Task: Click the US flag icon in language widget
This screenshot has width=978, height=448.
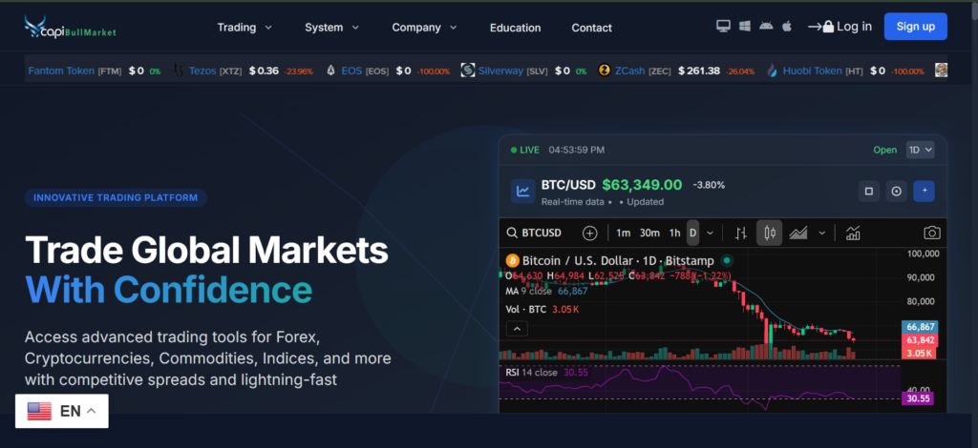Action: pos(39,411)
